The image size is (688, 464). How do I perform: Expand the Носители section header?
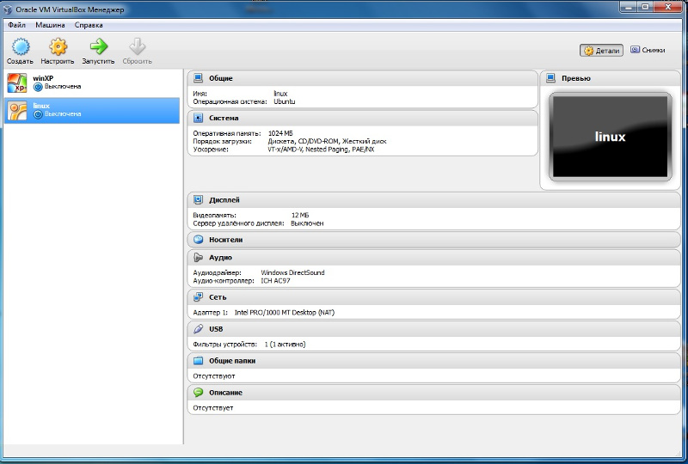coord(433,240)
